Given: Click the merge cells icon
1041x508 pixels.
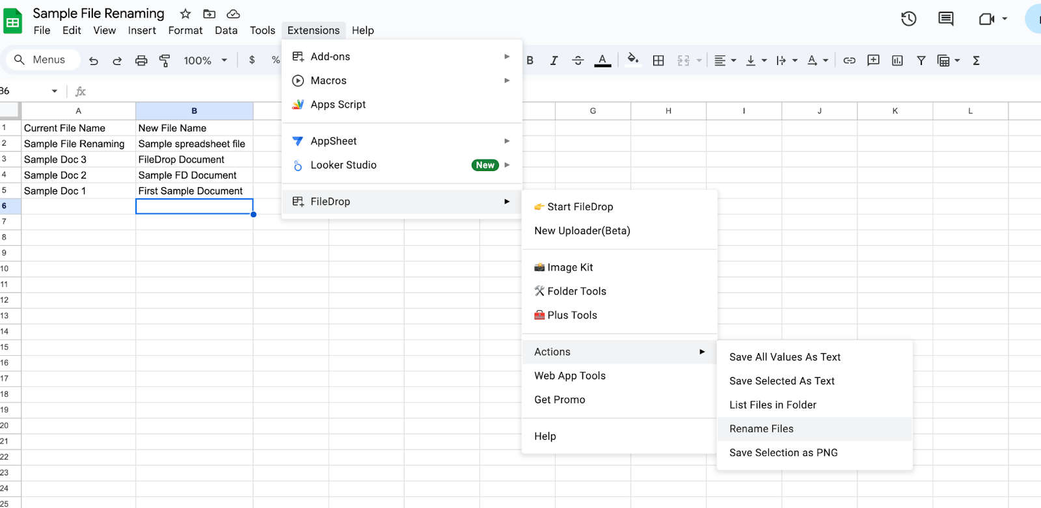Looking at the screenshot, I should [683, 60].
